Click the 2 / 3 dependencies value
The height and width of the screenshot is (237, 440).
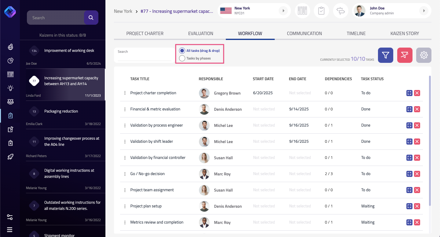[329, 174]
